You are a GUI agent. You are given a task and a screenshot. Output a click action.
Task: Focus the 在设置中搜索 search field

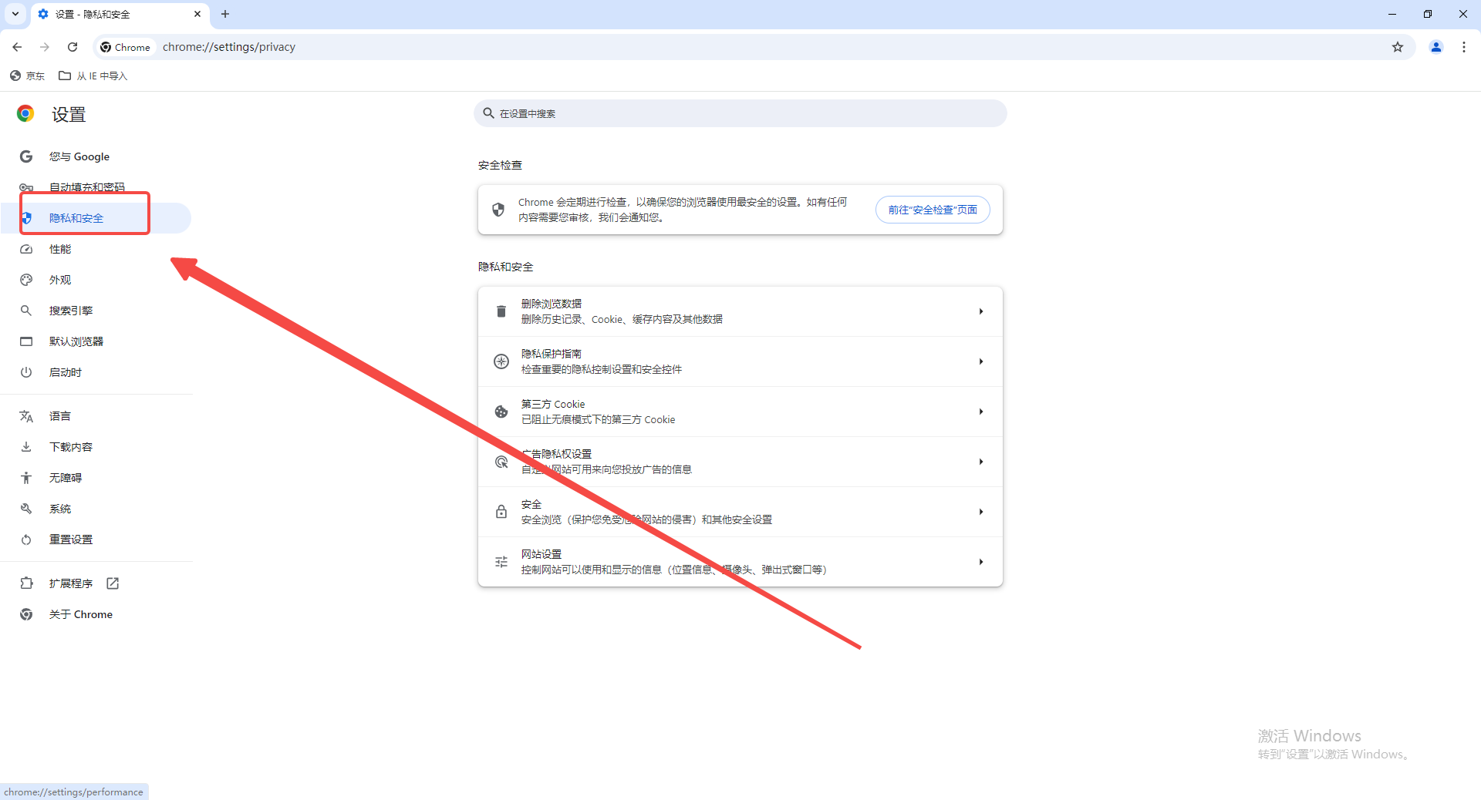click(740, 113)
